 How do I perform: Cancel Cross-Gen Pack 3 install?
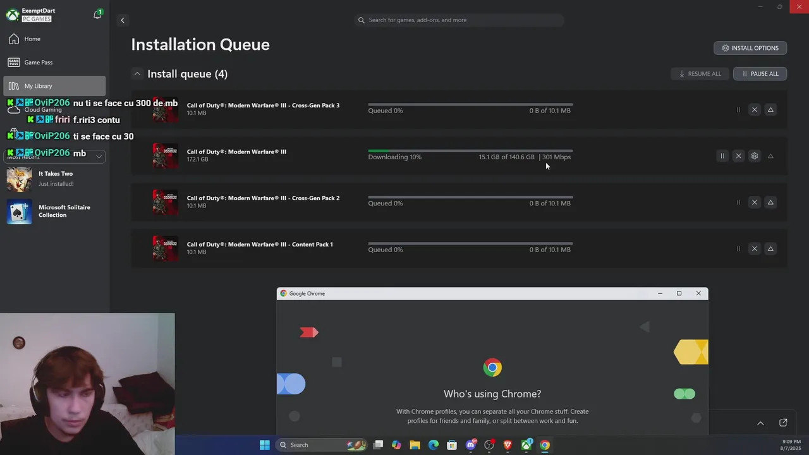[754, 110]
